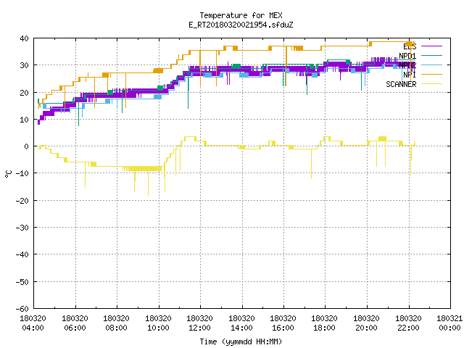The image size is (464, 348).
Task: Click the orange NPI legend line sample
Action: coord(431,74)
